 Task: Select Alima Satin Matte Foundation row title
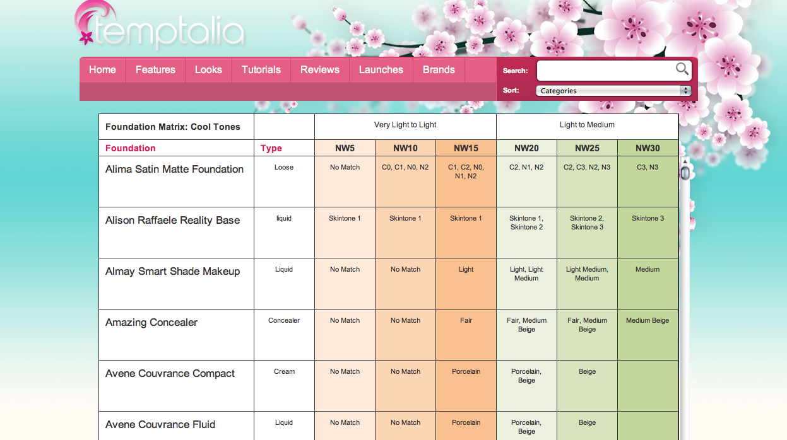point(174,169)
